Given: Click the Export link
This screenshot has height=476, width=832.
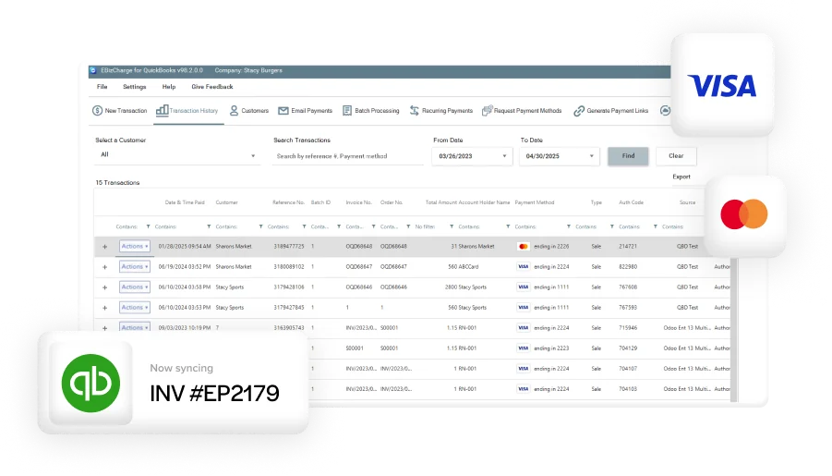Looking at the screenshot, I should click(681, 177).
